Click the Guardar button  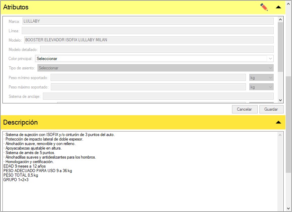tap(271, 109)
